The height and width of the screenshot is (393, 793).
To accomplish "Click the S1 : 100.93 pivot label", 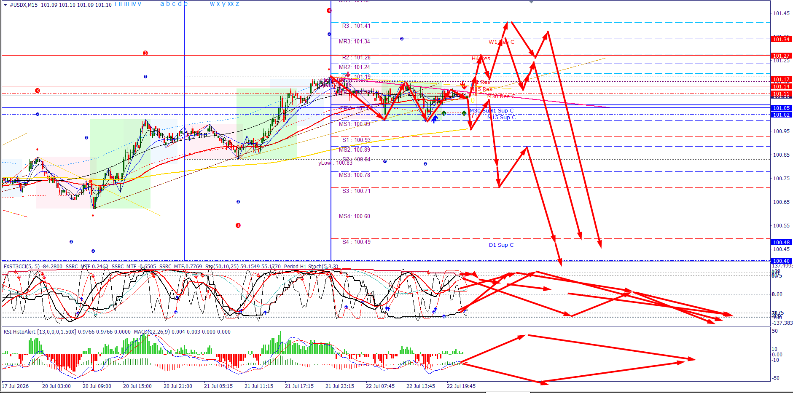I will tap(356, 140).
